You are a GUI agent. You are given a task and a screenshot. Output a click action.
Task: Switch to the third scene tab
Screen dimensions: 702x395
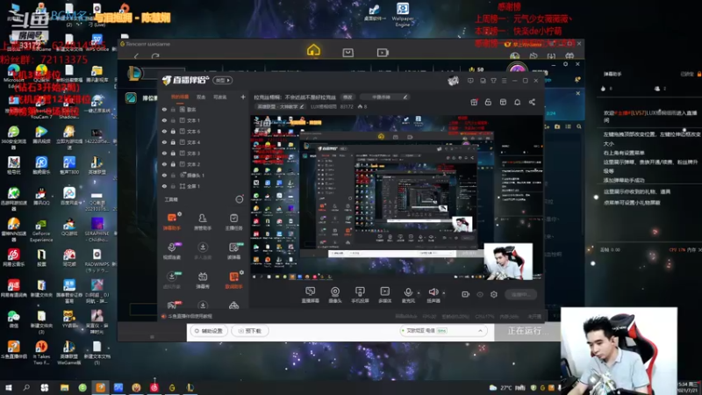coord(219,97)
